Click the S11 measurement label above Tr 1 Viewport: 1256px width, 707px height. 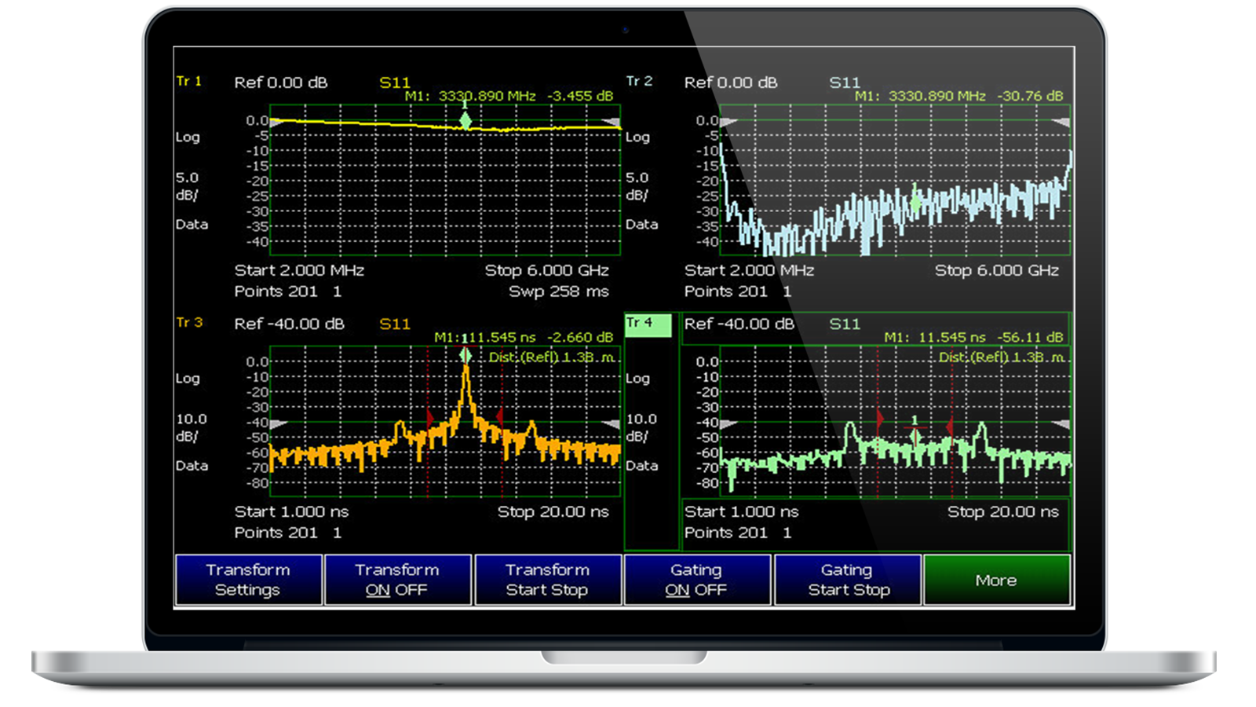pos(396,82)
